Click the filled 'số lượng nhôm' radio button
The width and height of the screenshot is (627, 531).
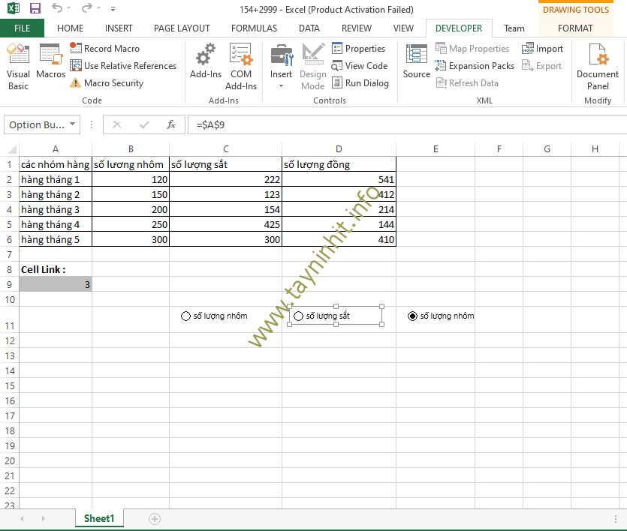412,316
